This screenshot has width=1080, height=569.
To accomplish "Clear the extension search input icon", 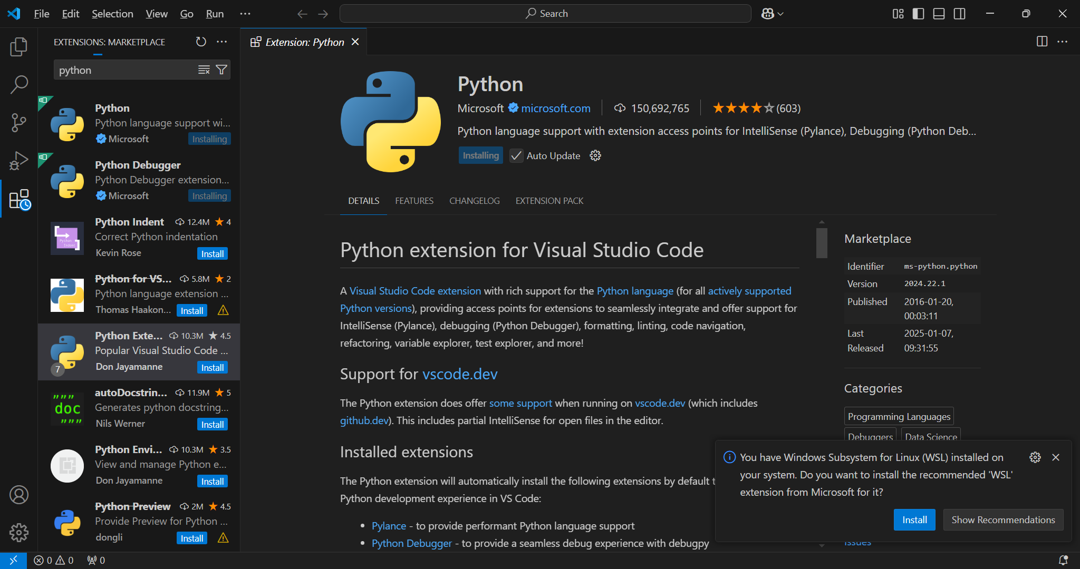I will [x=204, y=69].
